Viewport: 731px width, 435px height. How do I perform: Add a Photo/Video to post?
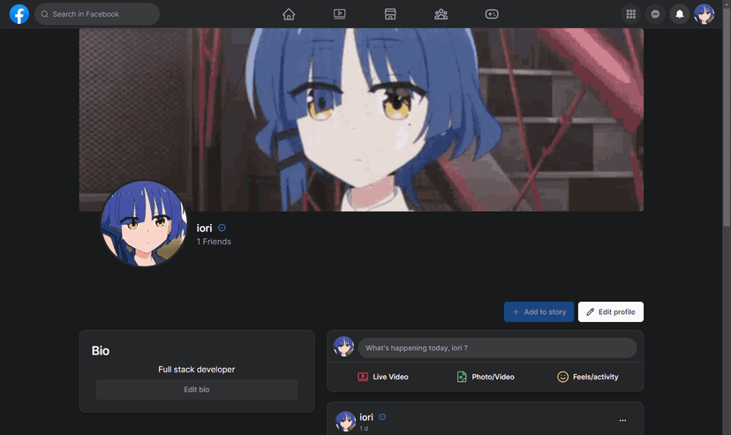pos(486,377)
